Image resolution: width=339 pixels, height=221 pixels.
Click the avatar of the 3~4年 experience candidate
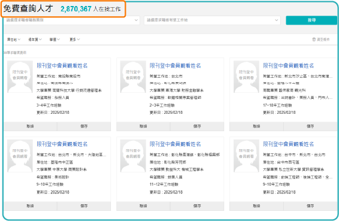pyautogui.click(x=20, y=77)
